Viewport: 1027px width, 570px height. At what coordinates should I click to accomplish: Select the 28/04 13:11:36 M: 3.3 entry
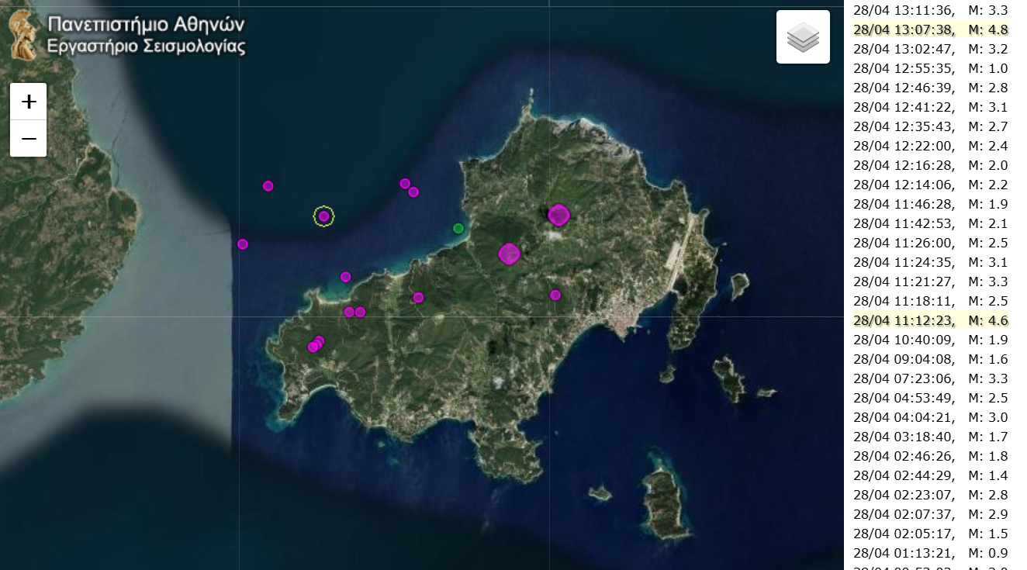(x=930, y=10)
